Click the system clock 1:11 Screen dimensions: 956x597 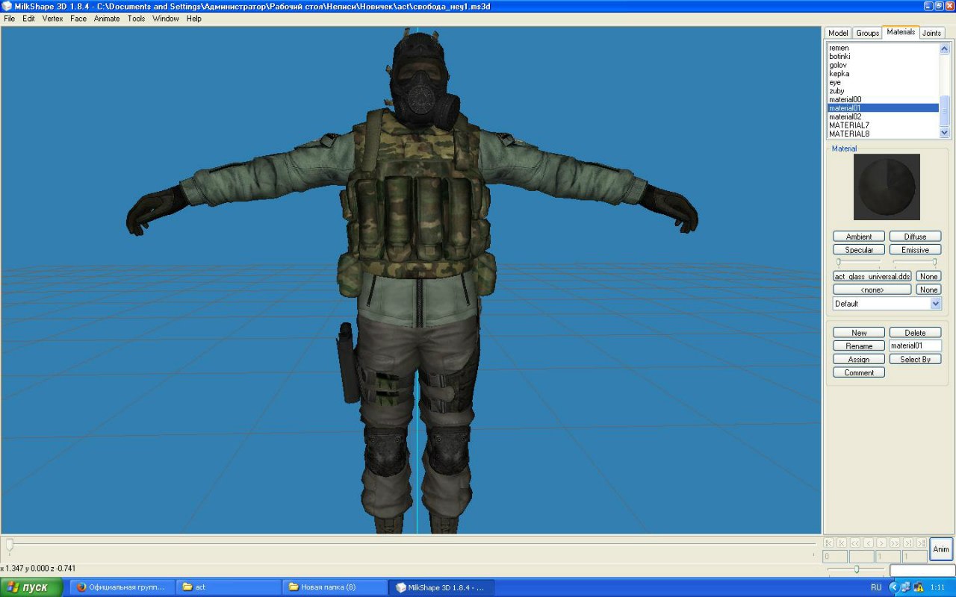coord(938,587)
